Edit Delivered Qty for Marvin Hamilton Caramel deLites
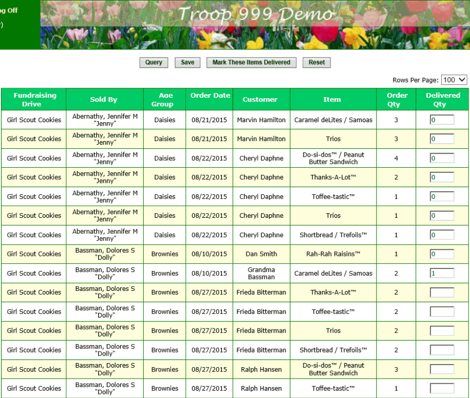470x398 pixels. click(x=442, y=120)
